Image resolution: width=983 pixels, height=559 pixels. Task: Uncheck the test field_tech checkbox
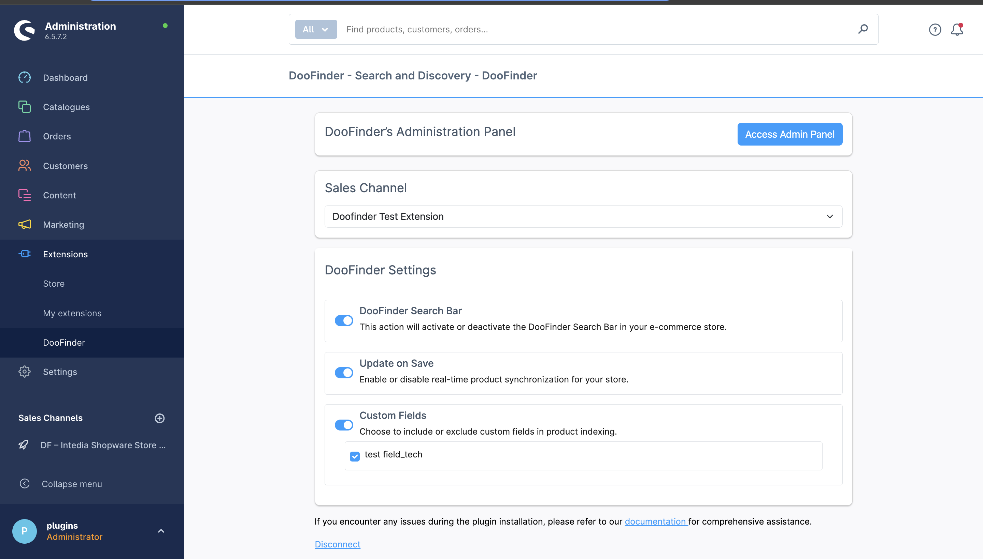pos(354,456)
